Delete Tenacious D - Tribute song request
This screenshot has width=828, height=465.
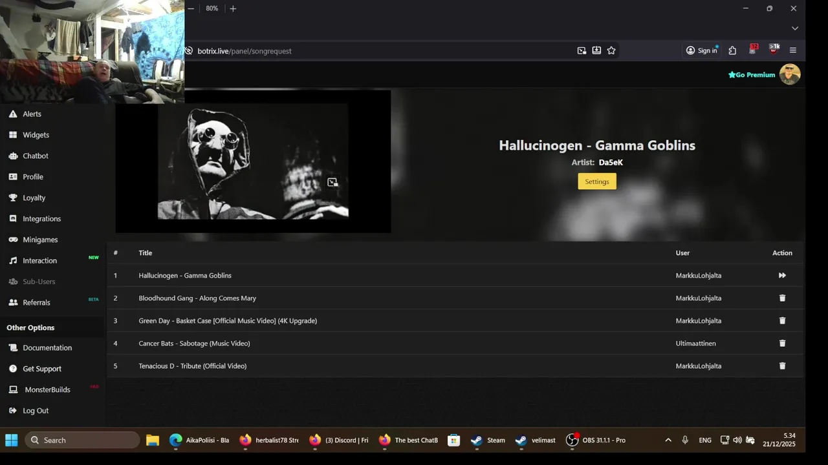(782, 366)
